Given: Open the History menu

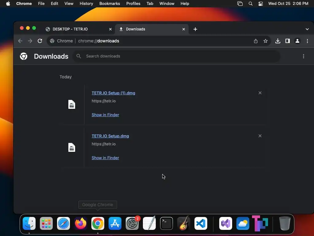Looking at the screenshot, I should tap(86, 4).
